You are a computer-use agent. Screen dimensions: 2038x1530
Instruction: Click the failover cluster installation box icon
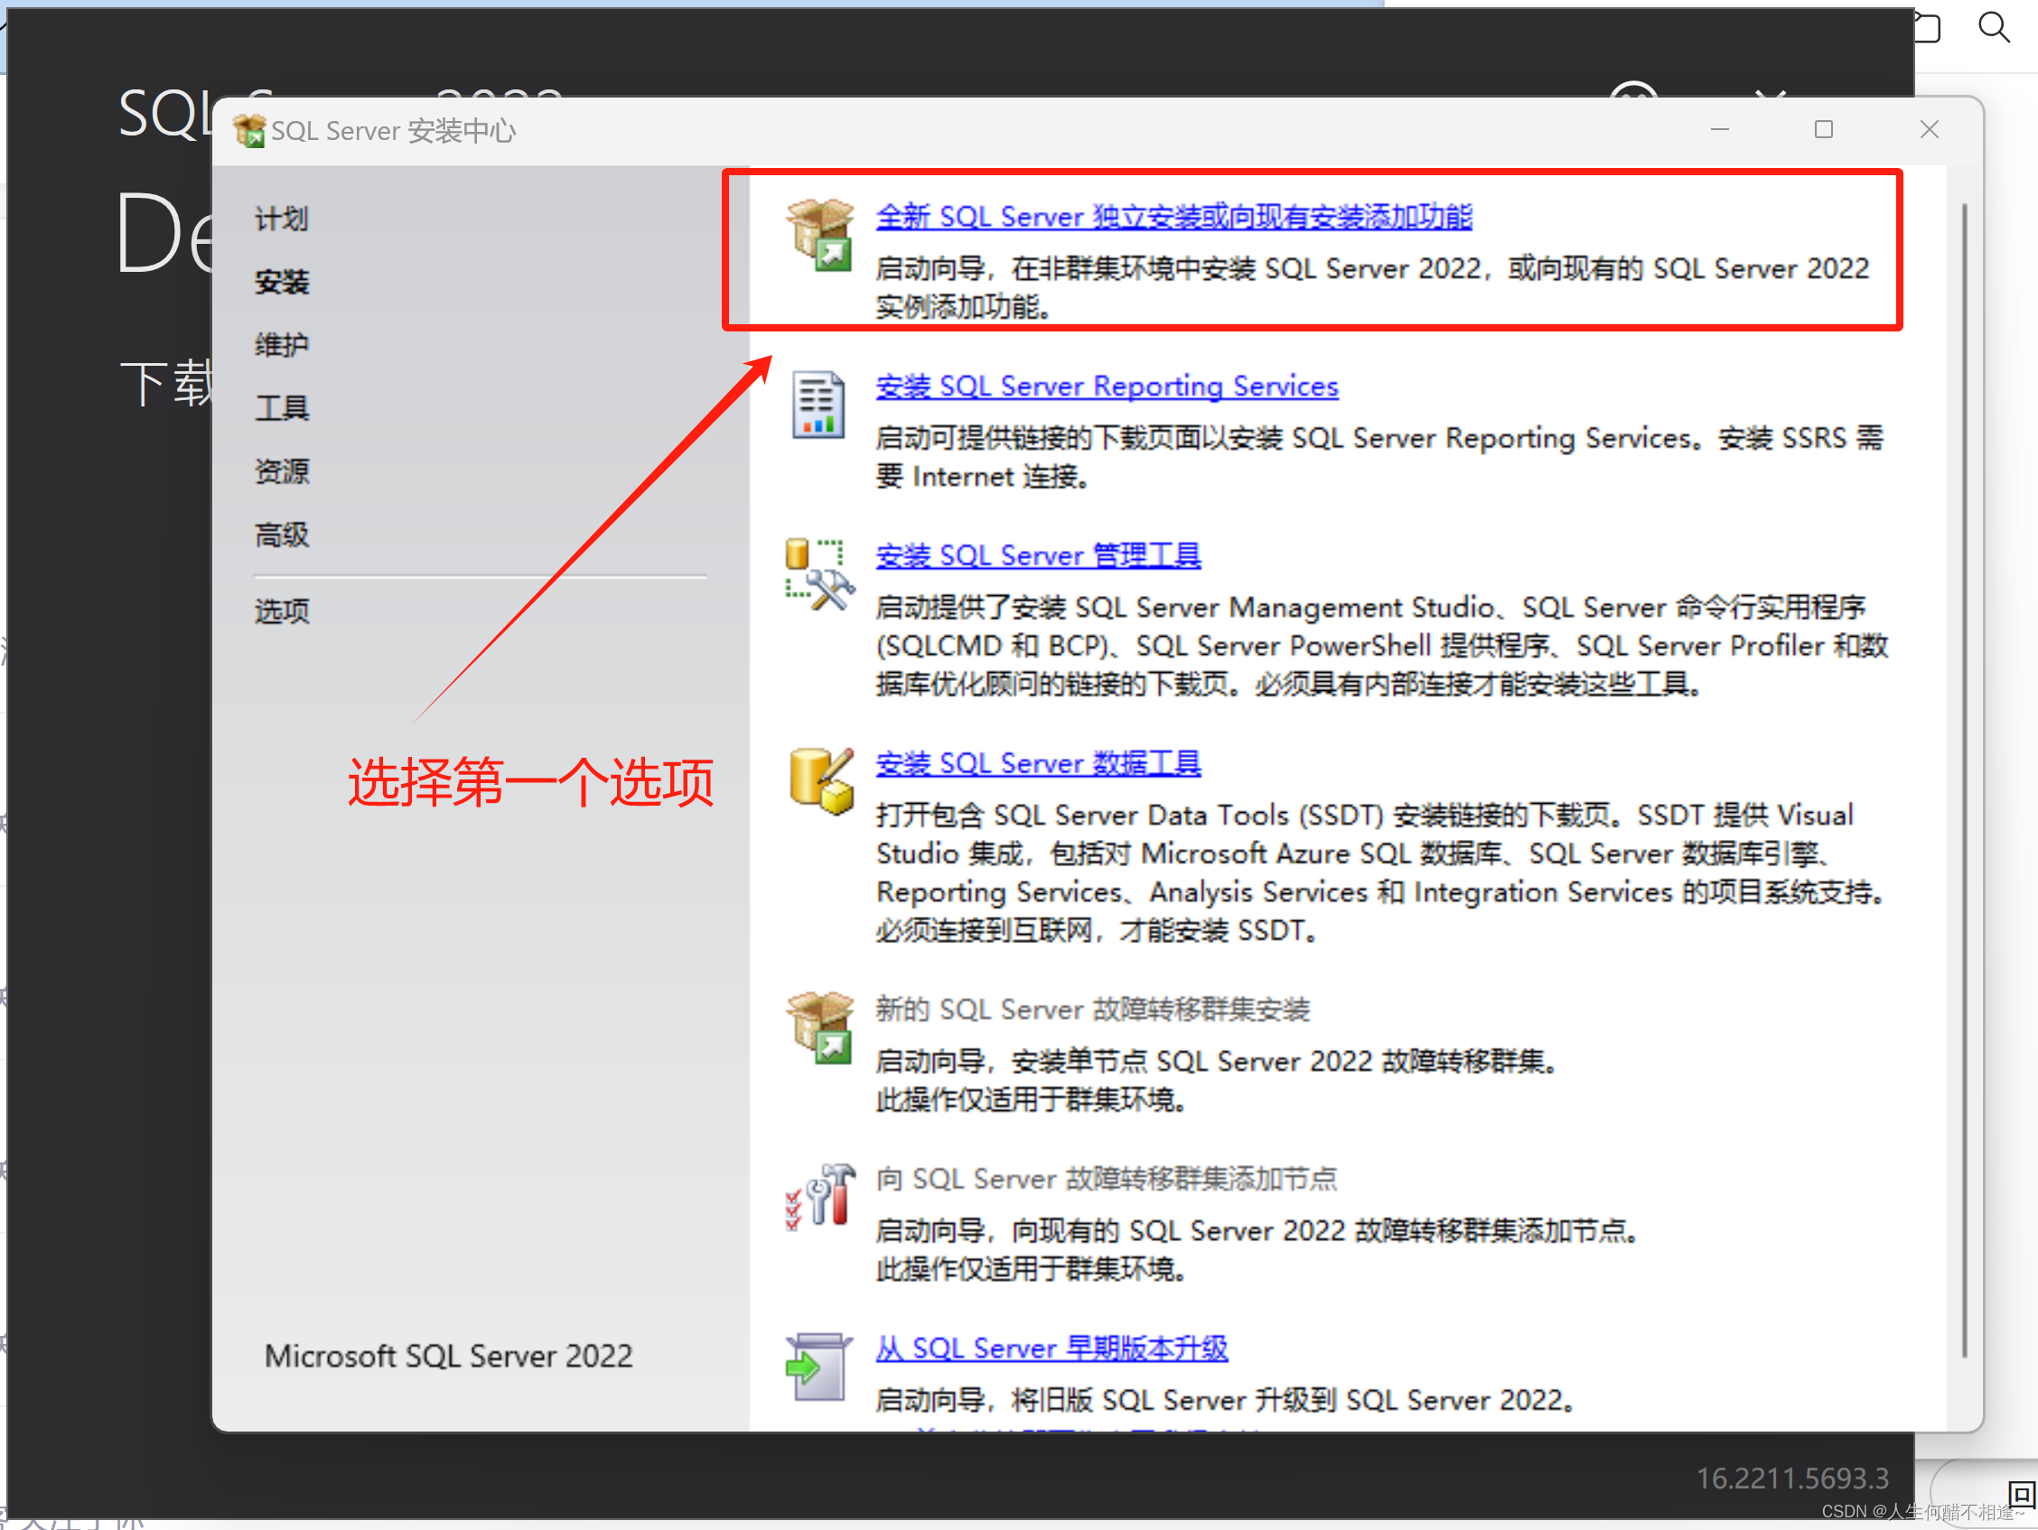(x=819, y=1027)
